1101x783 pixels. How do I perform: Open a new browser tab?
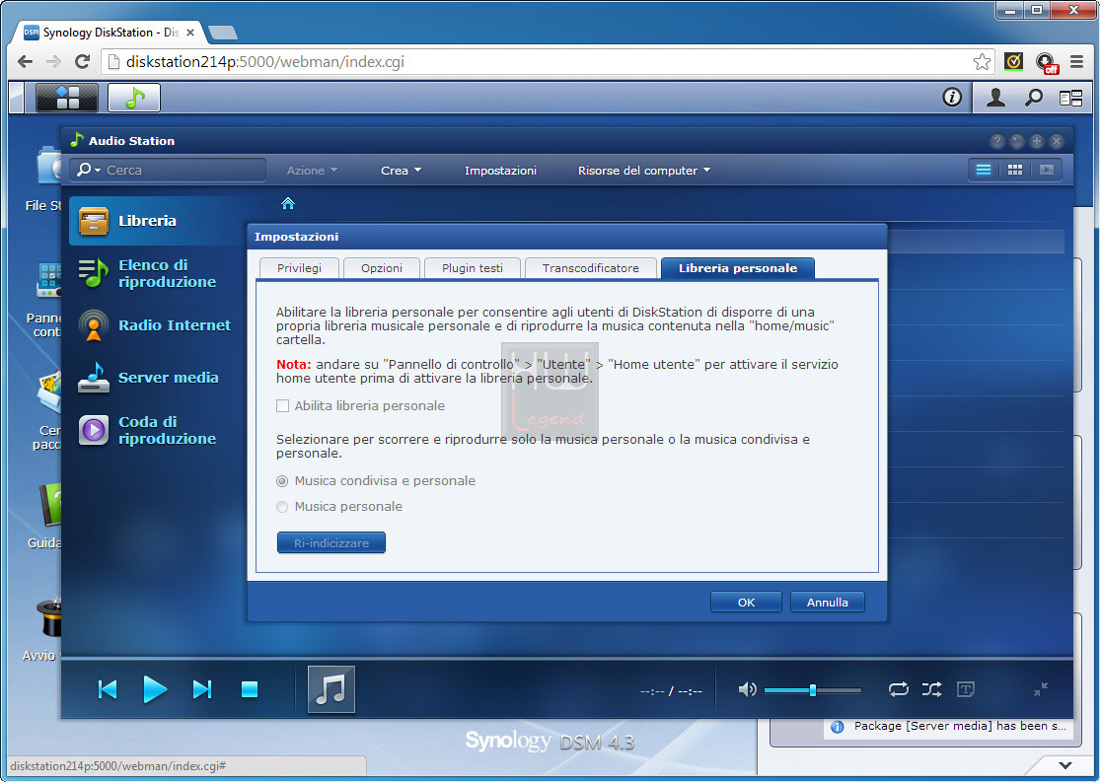click(223, 33)
